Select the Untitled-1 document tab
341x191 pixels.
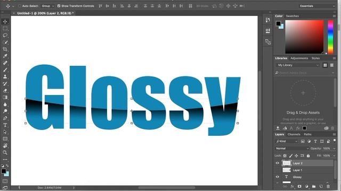coord(45,13)
